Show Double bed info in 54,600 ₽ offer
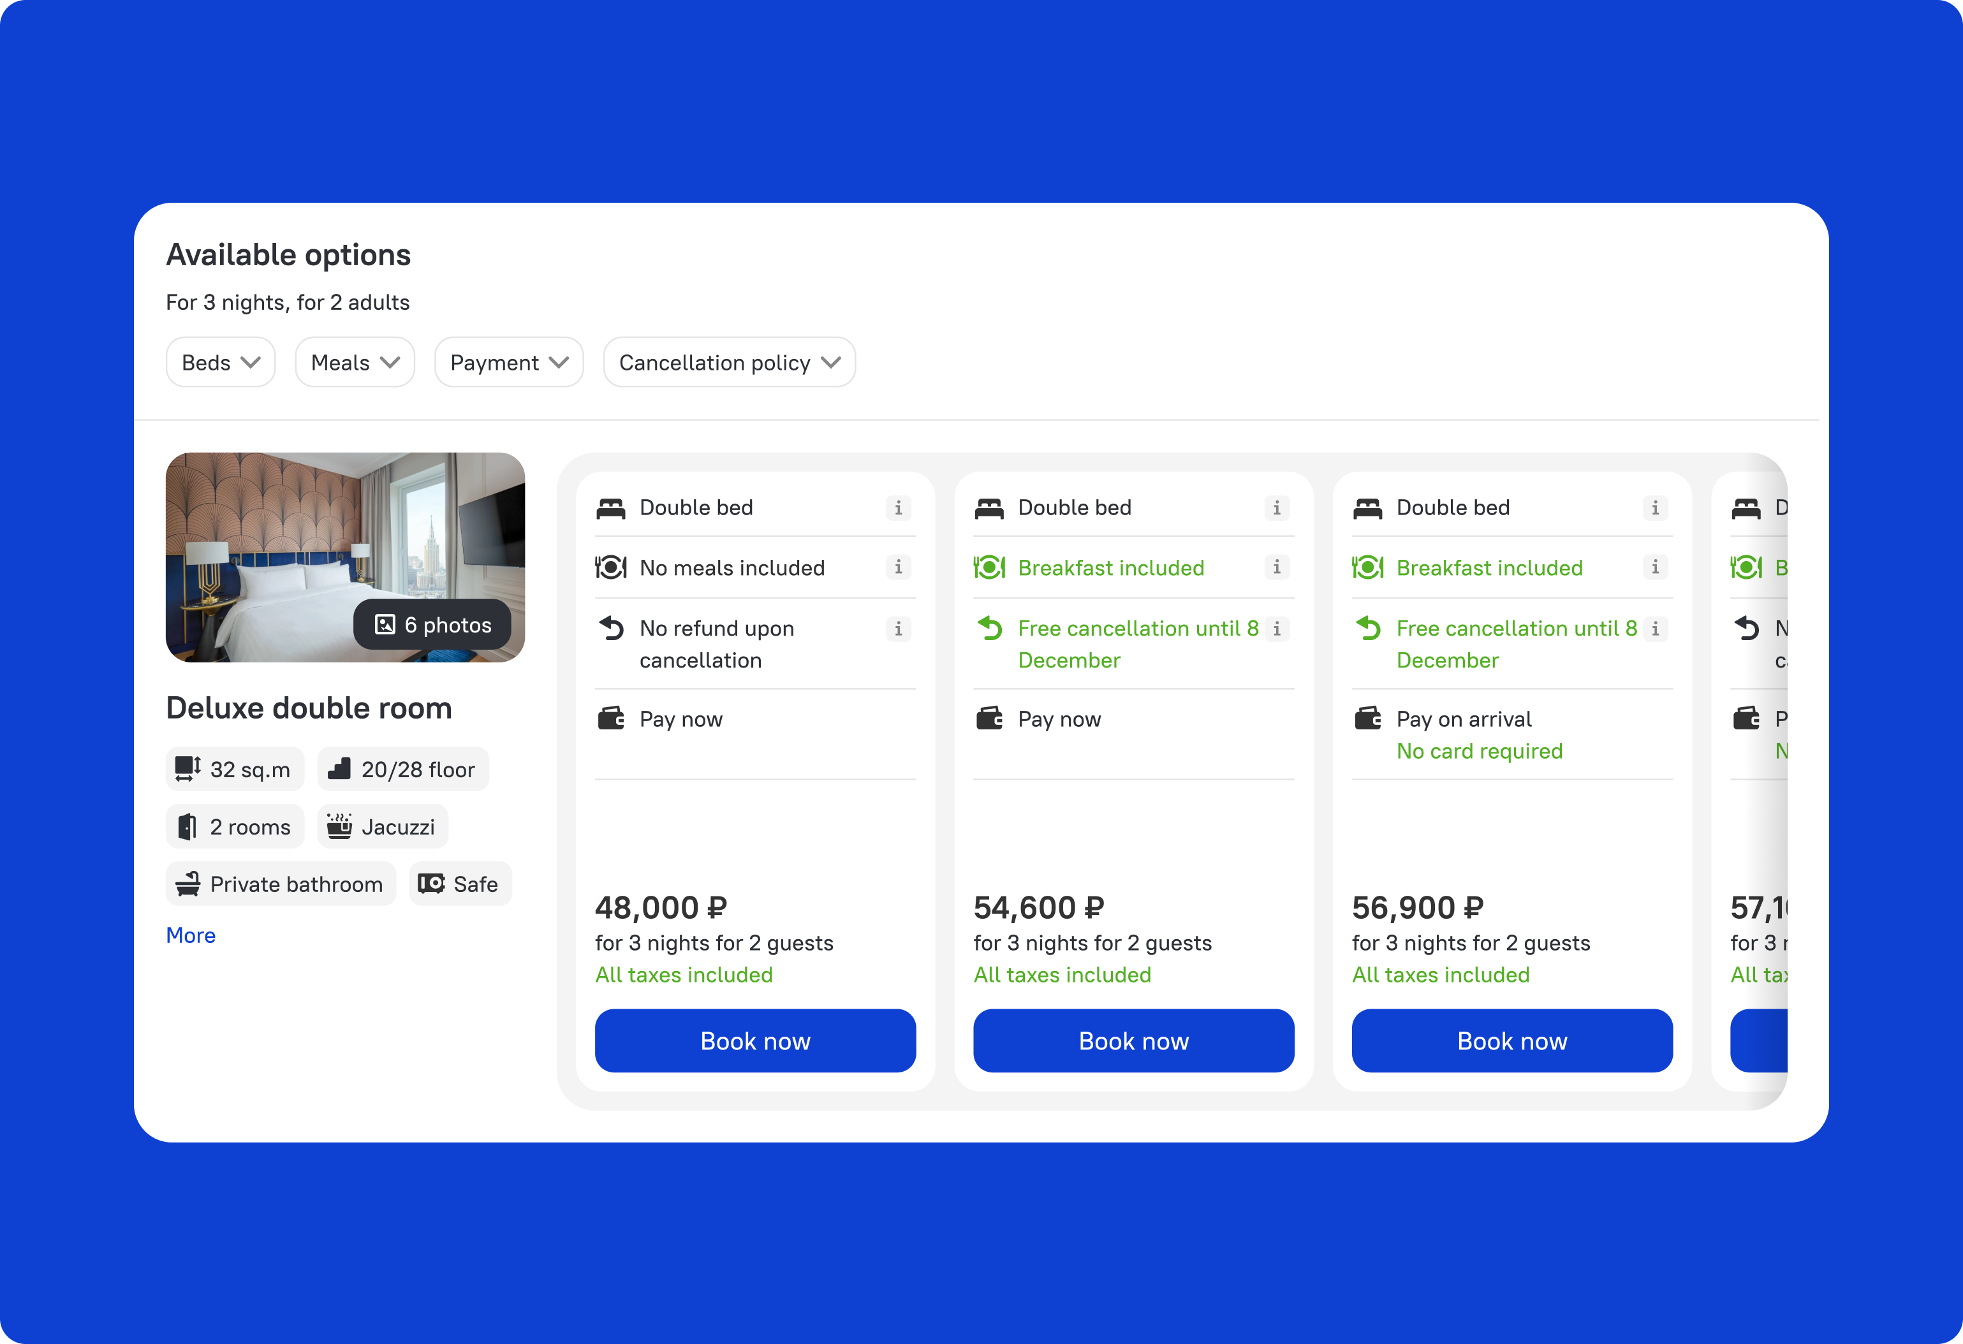The width and height of the screenshot is (1963, 1344). 1277,508
